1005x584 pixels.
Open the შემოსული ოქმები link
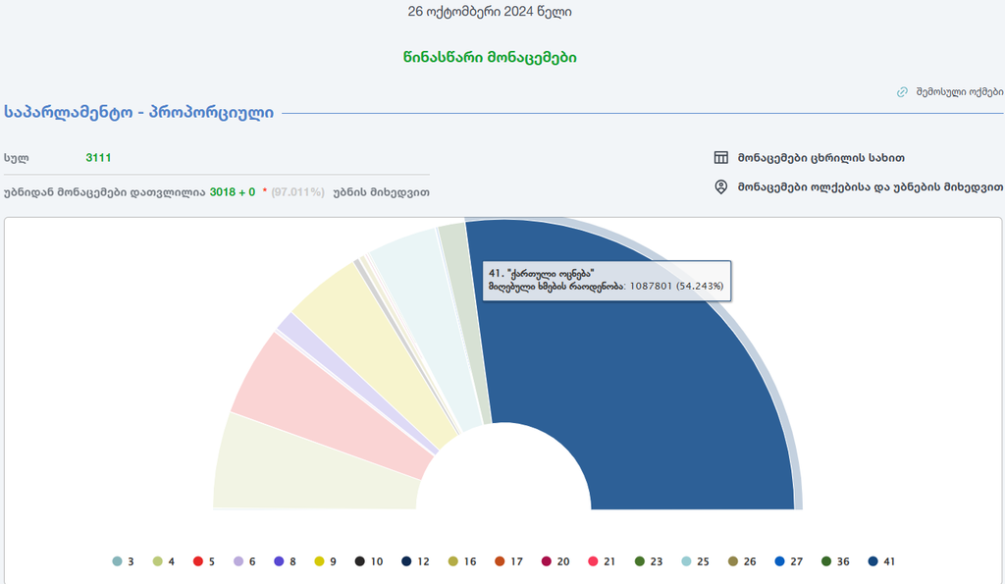click(x=960, y=91)
